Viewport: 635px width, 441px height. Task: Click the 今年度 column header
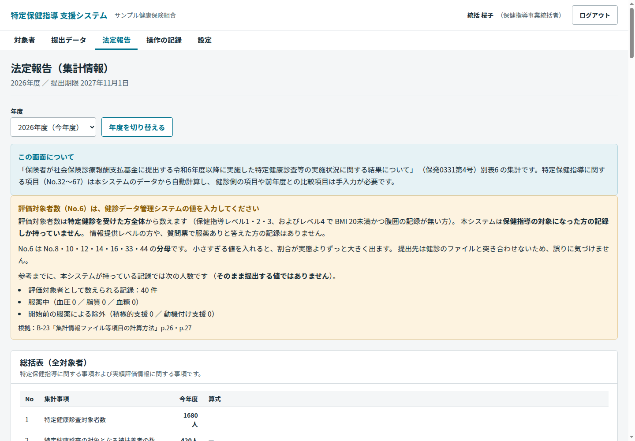(x=189, y=399)
